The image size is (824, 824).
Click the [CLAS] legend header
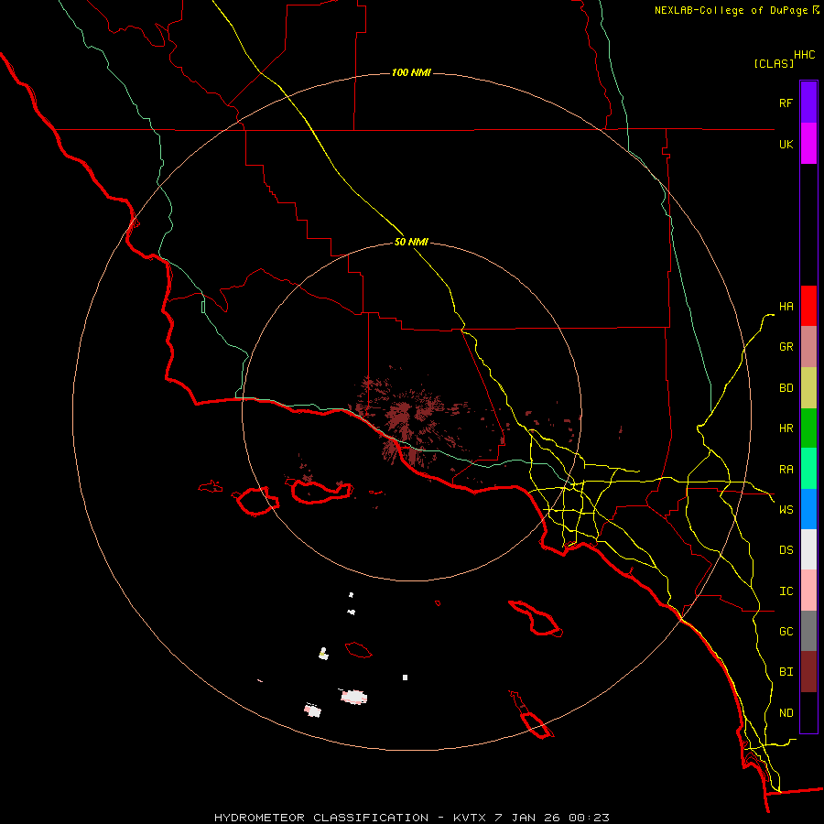coord(774,63)
